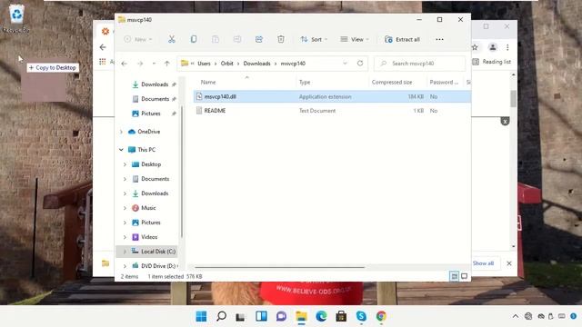This screenshot has width=582, height=327.
Task: Open Microsoft Store from taskbar
Action: [x=341, y=316]
